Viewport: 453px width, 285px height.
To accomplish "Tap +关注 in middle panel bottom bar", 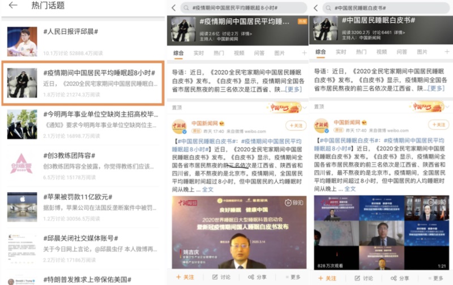I will coord(185,277).
